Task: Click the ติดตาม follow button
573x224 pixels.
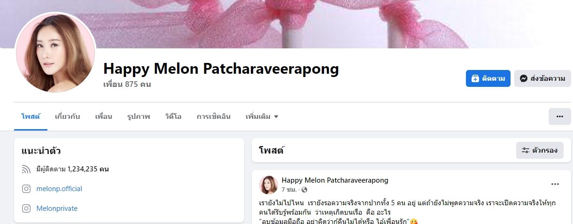Action: pos(488,78)
